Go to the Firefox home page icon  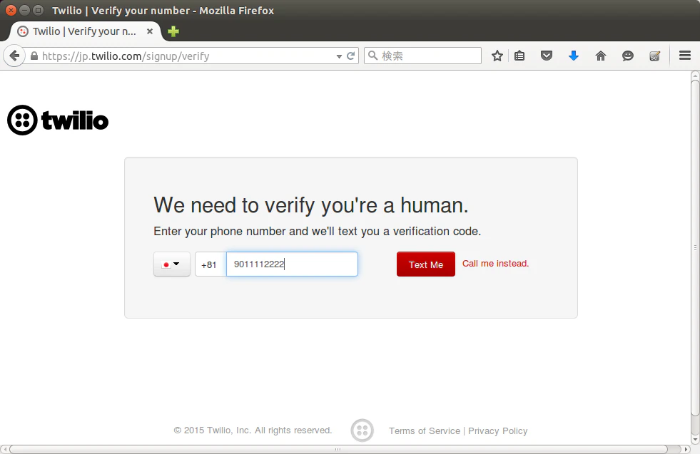point(600,56)
